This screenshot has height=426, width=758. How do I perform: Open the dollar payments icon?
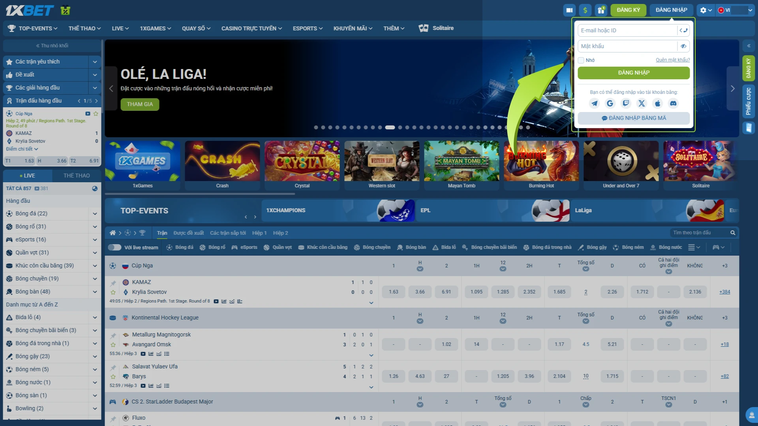click(585, 10)
